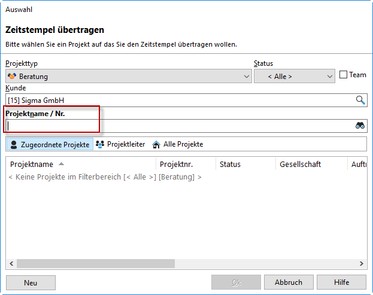Select the Projektleiter tab
373x295 pixels.
point(120,144)
